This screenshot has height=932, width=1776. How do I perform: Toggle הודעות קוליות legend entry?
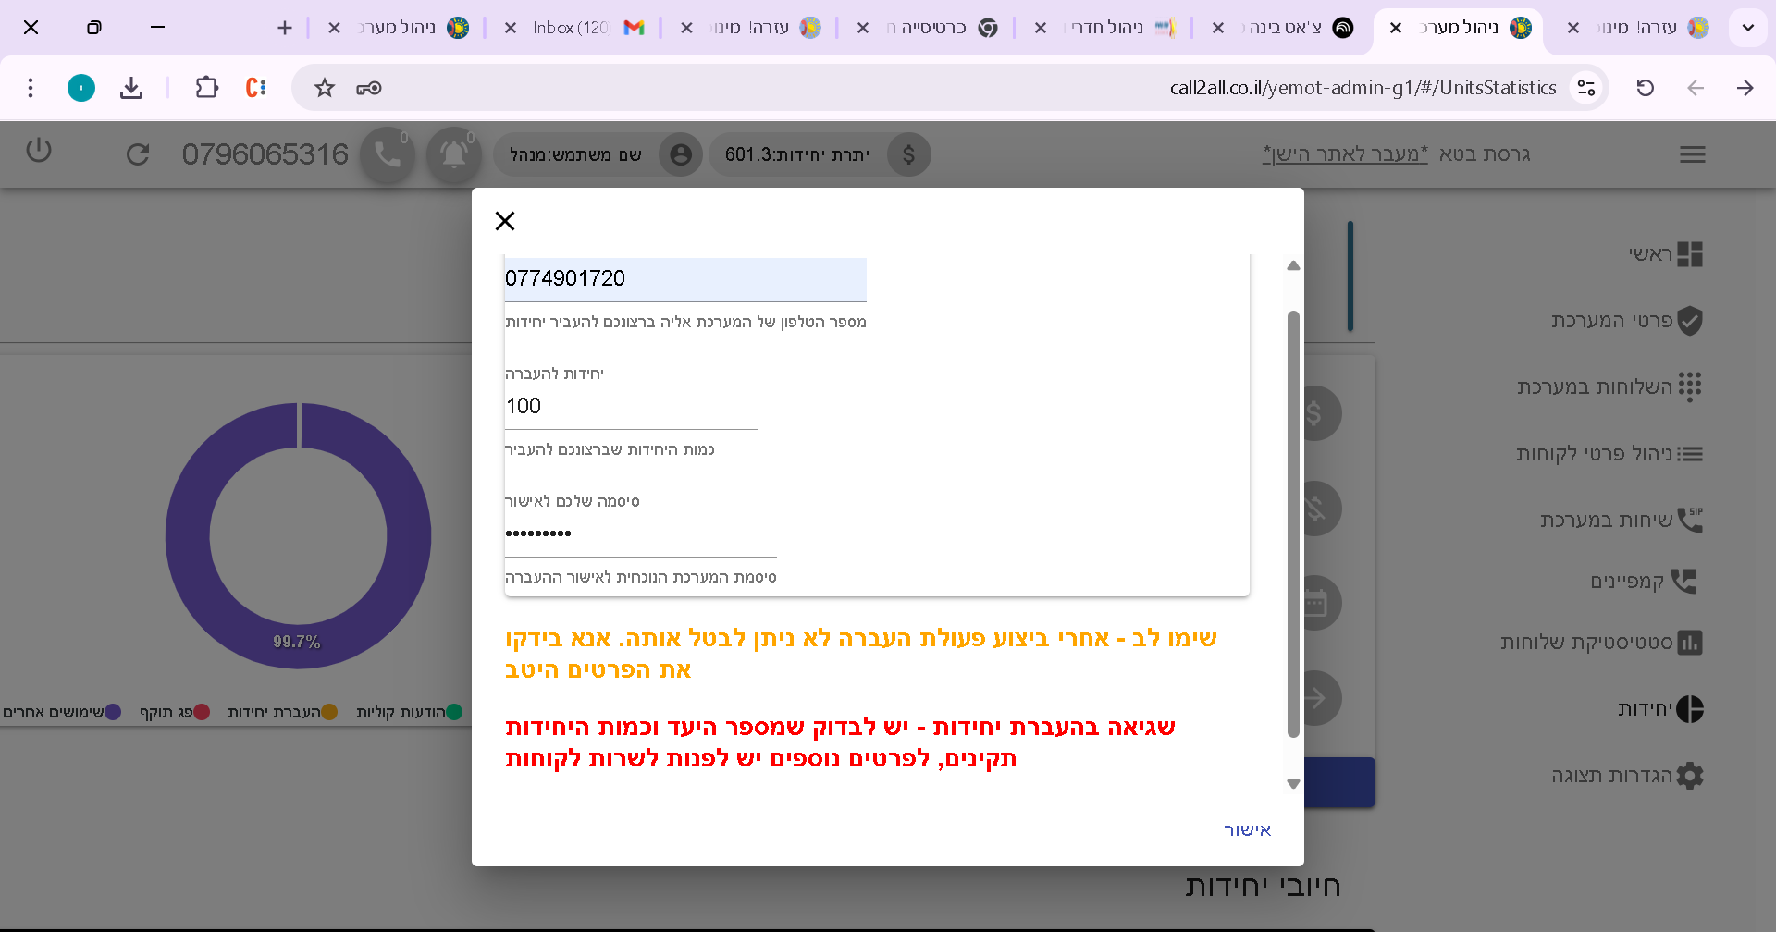tap(452, 712)
